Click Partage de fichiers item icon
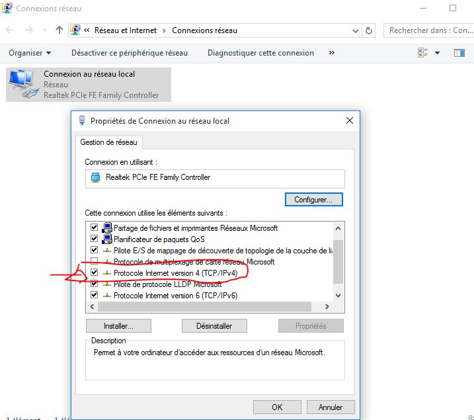 click(106, 228)
